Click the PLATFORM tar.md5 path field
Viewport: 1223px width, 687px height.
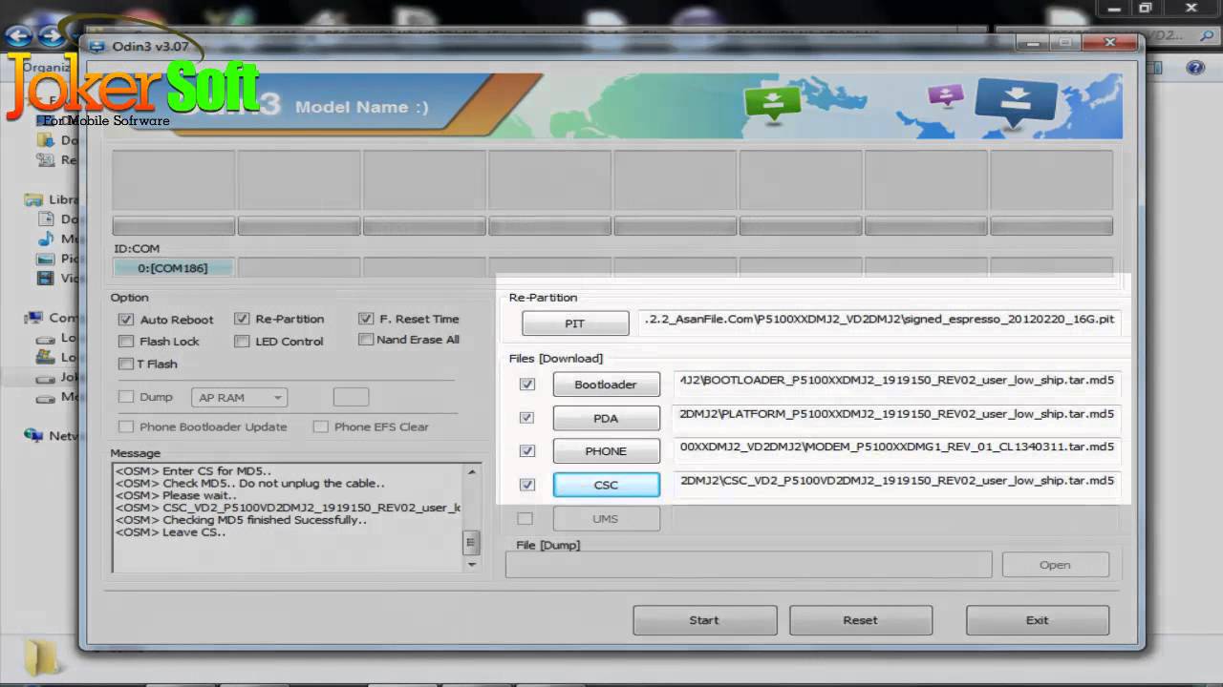pos(895,414)
